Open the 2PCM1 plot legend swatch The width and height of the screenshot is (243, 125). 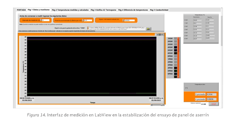click(175, 41)
